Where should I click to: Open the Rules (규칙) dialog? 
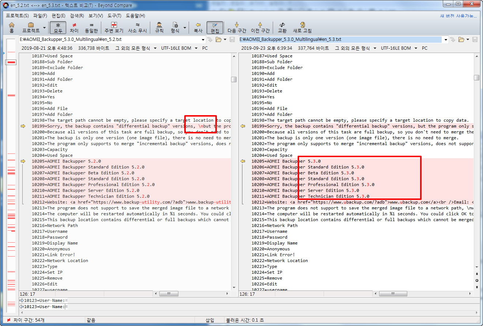click(159, 27)
